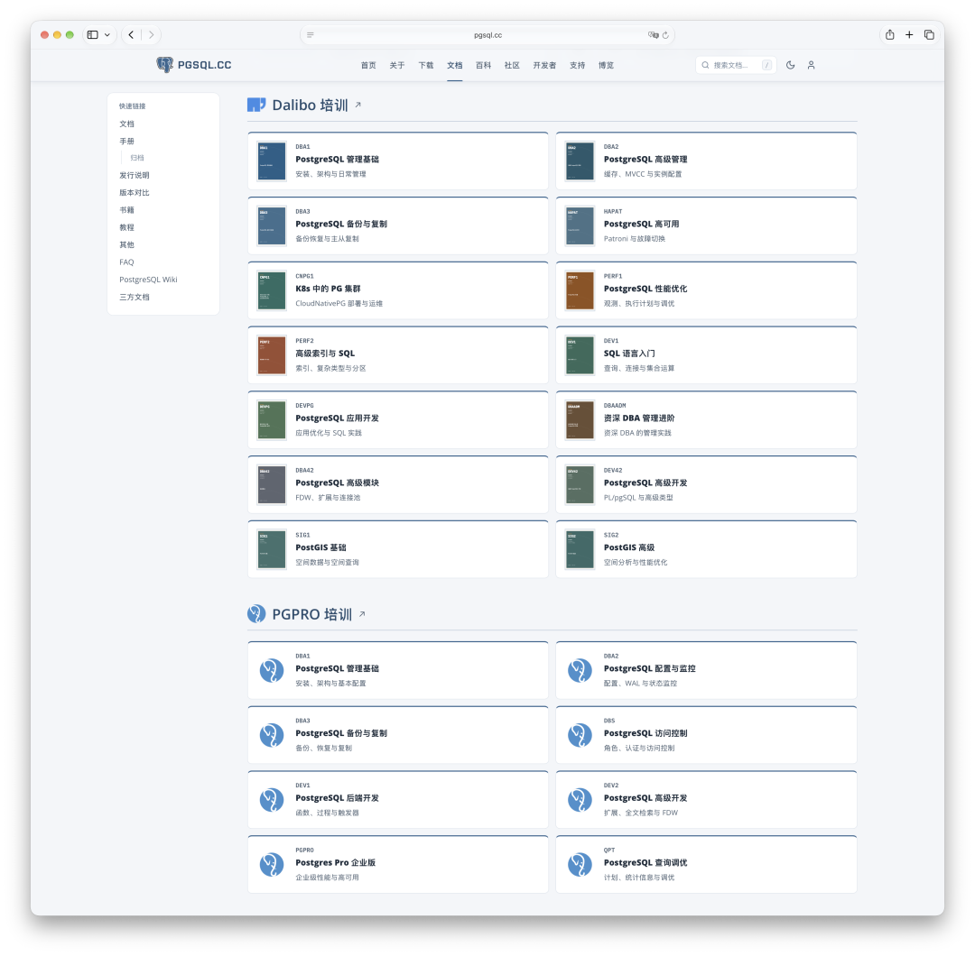Image resolution: width=975 pixels, height=956 pixels.
Task: Open the PostgreSQL Wiki sidebar link
Action: [x=148, y=280]
